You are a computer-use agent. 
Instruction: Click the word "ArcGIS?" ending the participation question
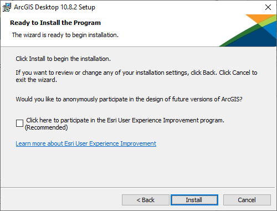click(x=232, y=99)
